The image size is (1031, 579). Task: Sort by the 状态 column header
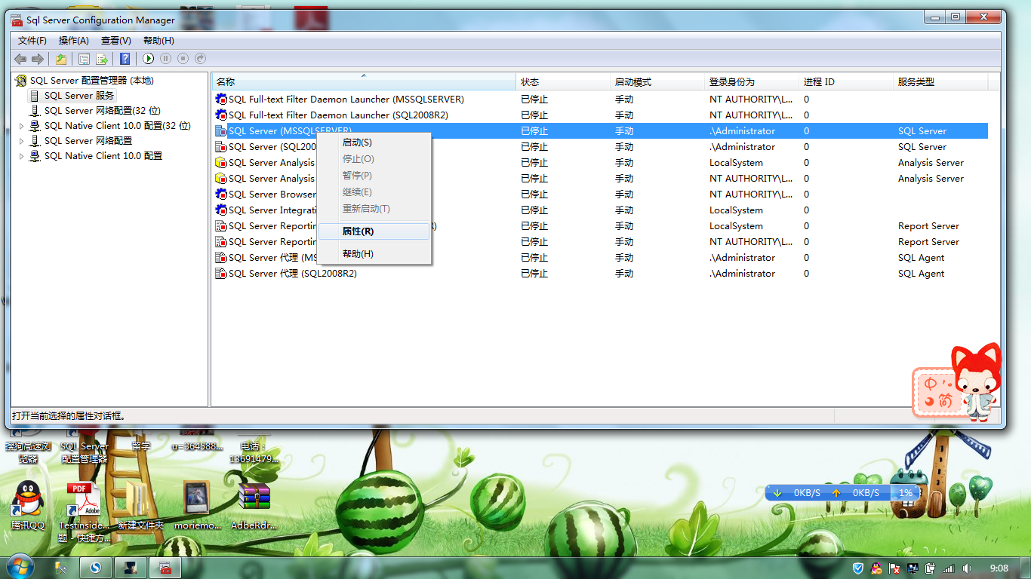pyautogui.click(x=563, y=82)
